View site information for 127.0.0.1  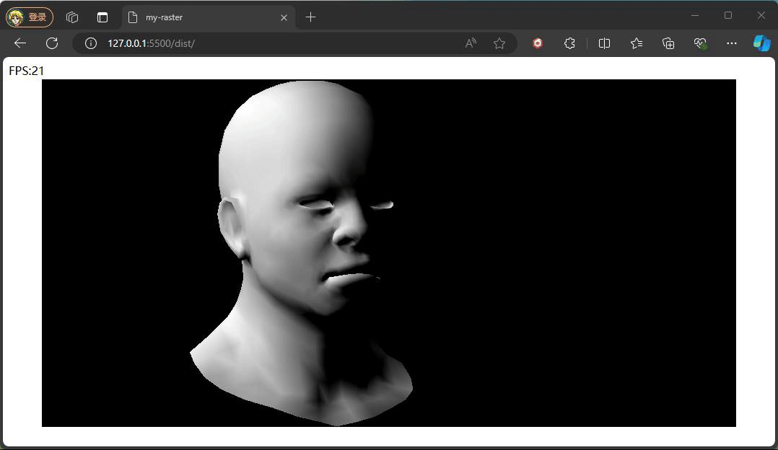click(x=91, y=43)
